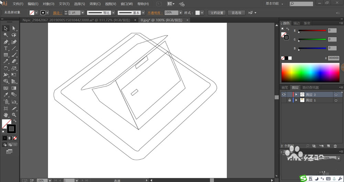Open the 不透明度 opacity link
Image resolution: width=344 pixels, height=182 pixels.
pyautogui.click(x=155, y=13)
